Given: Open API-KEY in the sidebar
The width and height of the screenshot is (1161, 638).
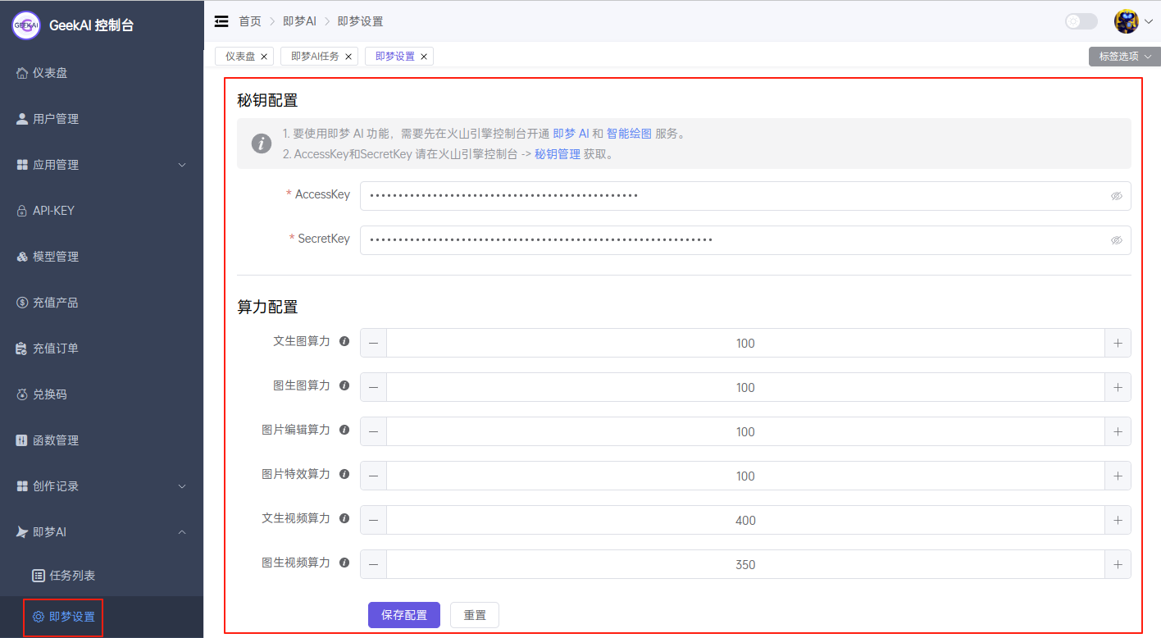Looking at the screenshot, I should click(102, 211).
